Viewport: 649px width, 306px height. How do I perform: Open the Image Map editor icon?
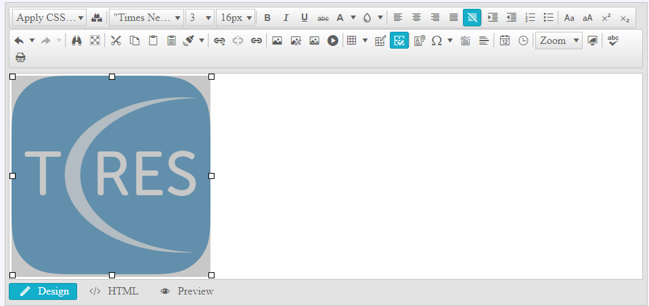click(x=314, y=41)
